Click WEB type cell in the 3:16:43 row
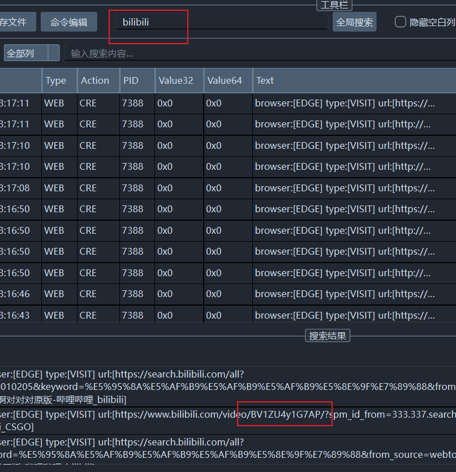 click(59, 315)
